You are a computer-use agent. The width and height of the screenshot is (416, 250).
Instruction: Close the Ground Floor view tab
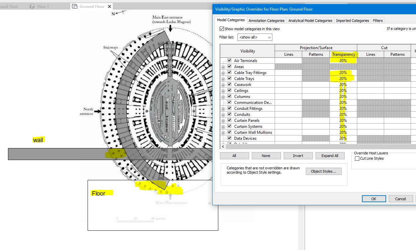[x=109, y=6]
